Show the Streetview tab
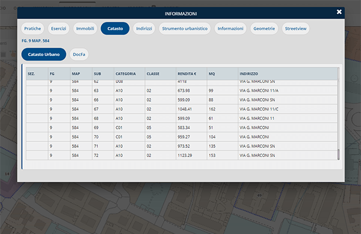361x234 pixels. tap(295, 28)
